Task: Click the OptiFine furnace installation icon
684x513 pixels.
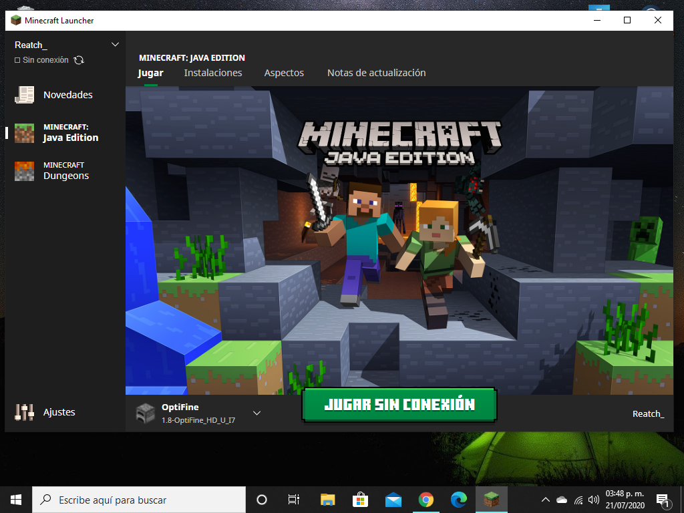Action: 145,413
